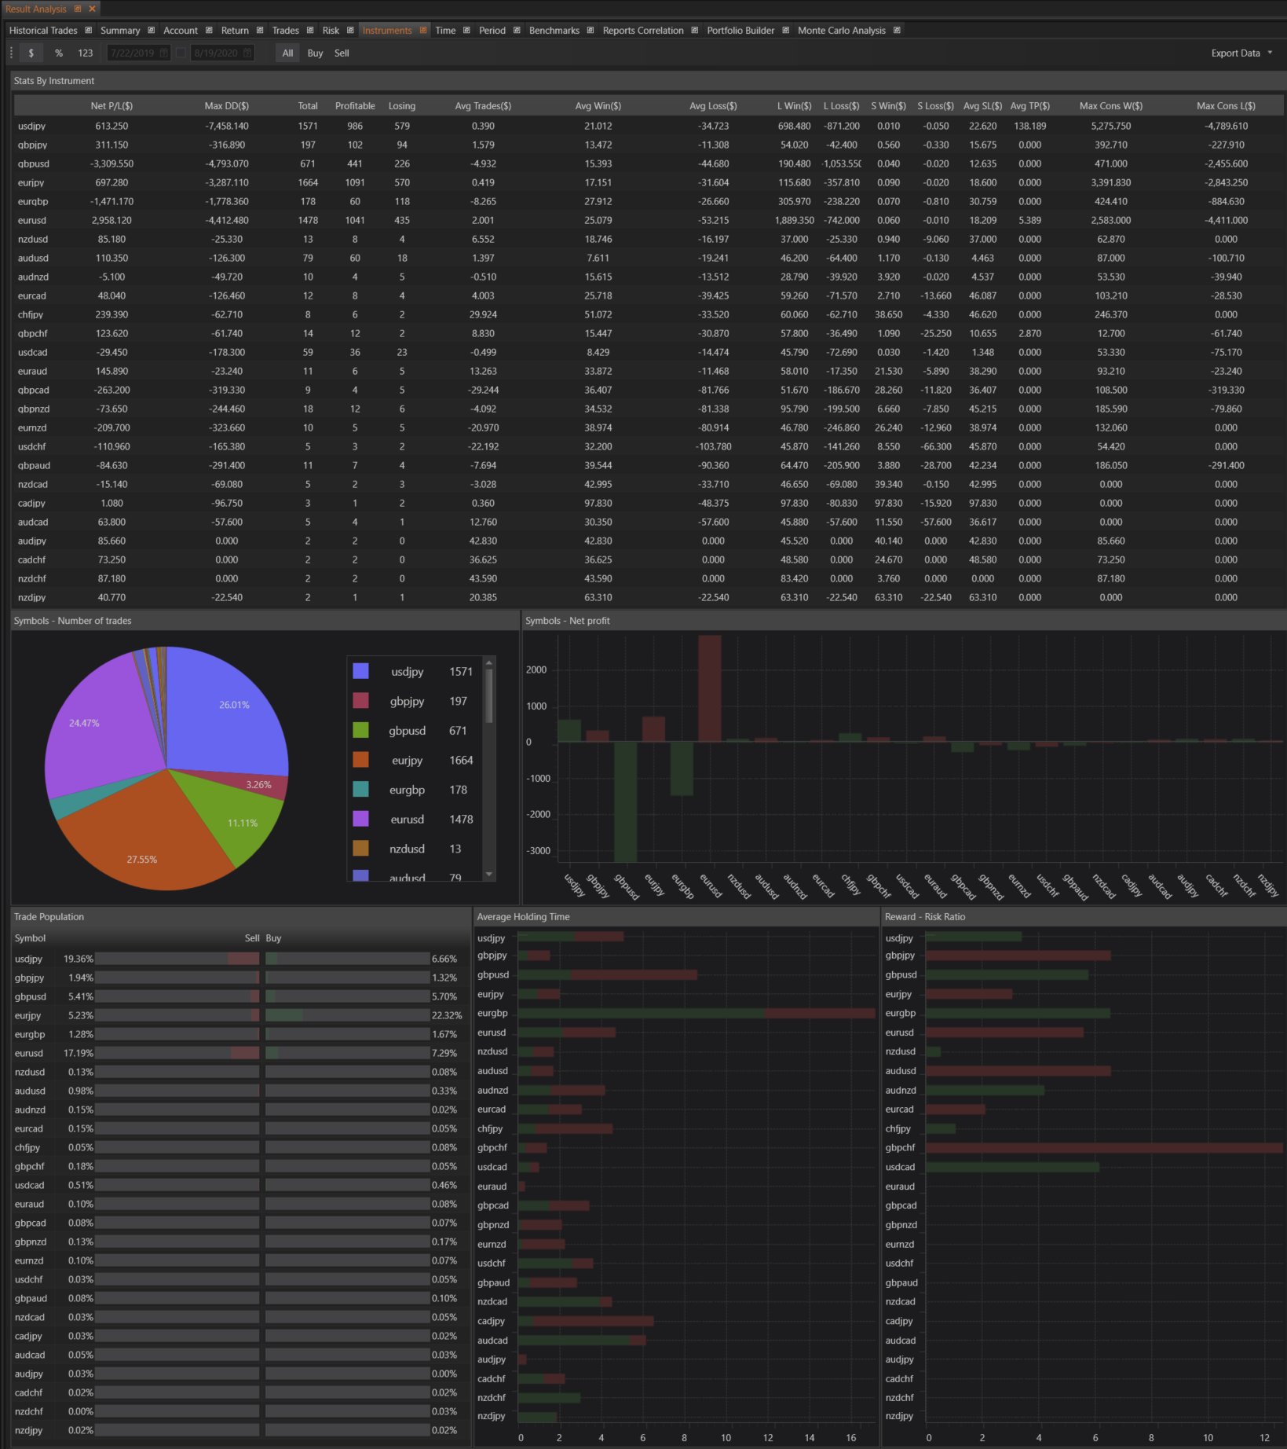Click the float icon on Result Analysis title
This screenshot has width=1287, height=1449.
tap(78, 9)
